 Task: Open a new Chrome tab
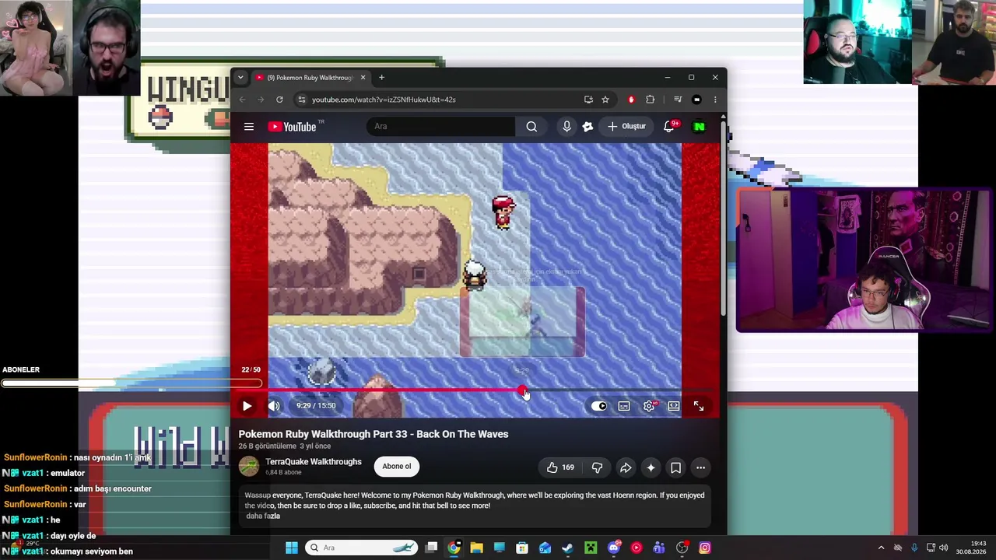[381, 78]
